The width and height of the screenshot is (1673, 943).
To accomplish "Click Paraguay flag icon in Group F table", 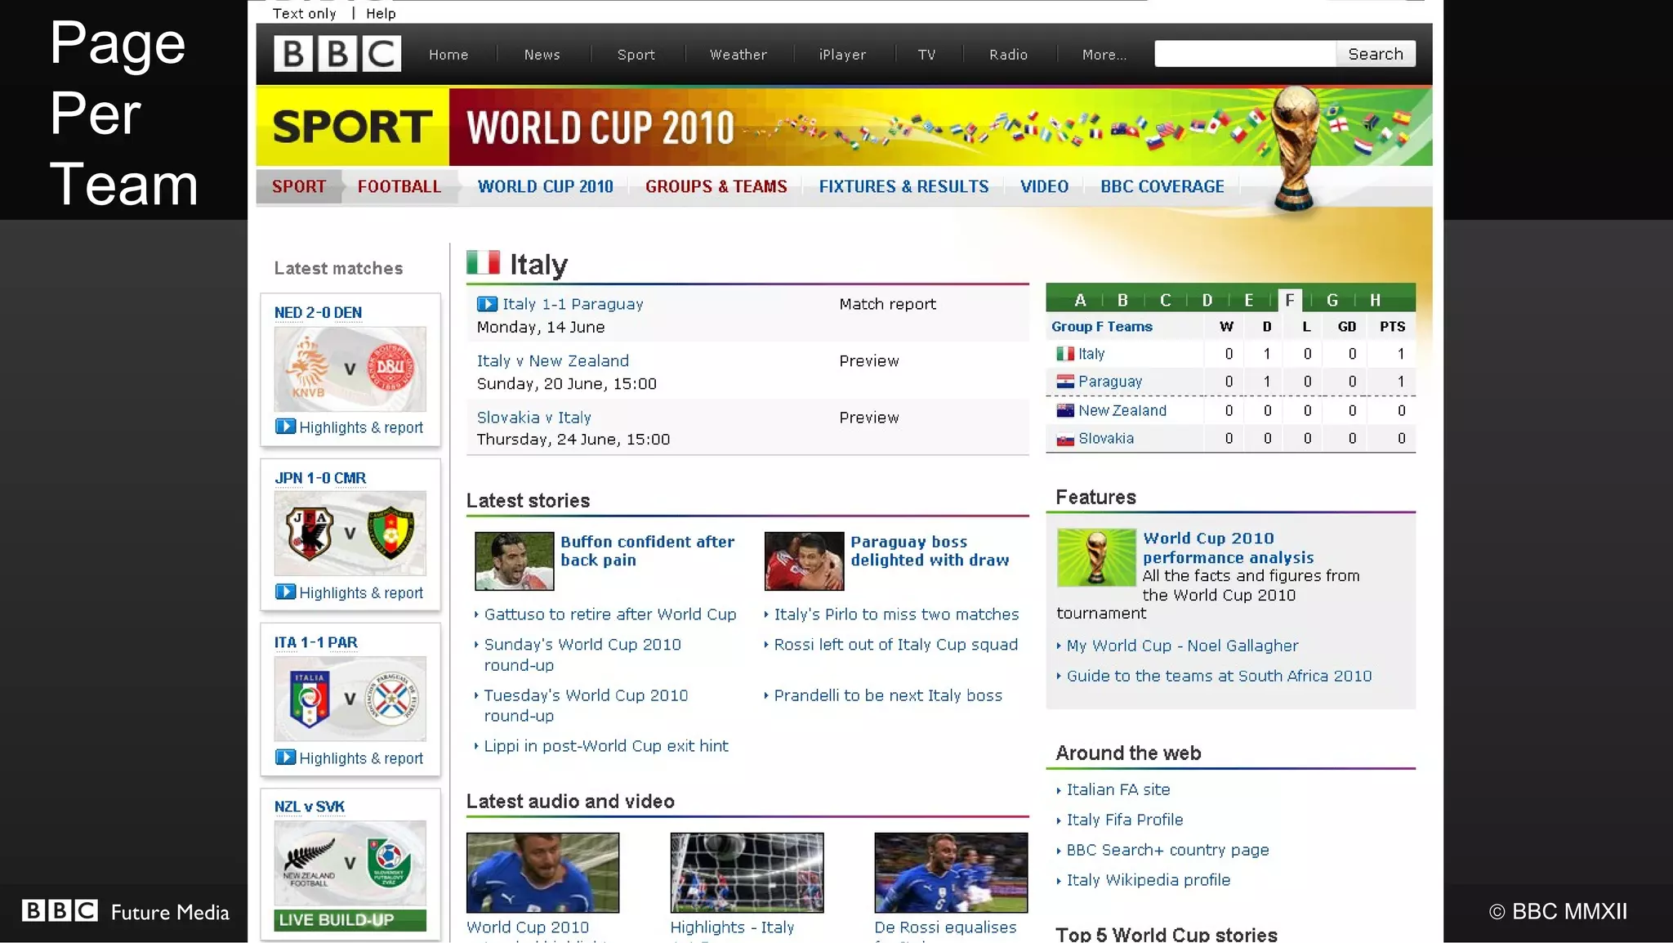I will (1065, 382).
